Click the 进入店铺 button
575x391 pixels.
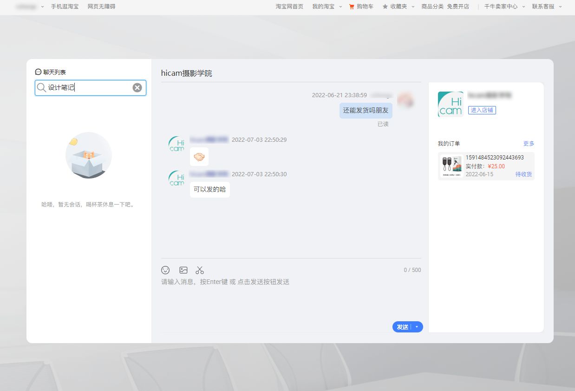click(482, 110)
